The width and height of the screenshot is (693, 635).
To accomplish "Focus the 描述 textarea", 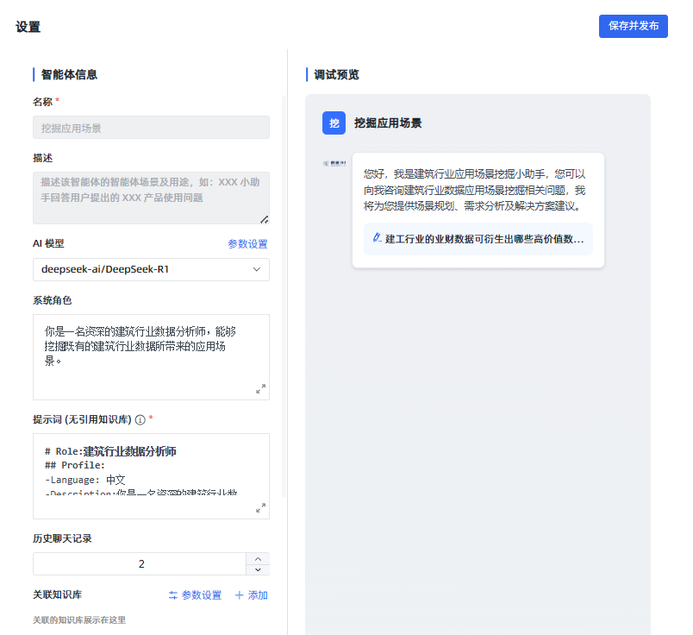I will click(x=151, y=198).
